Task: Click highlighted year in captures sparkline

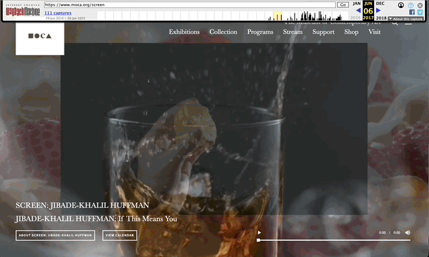Action: point(278,16)
